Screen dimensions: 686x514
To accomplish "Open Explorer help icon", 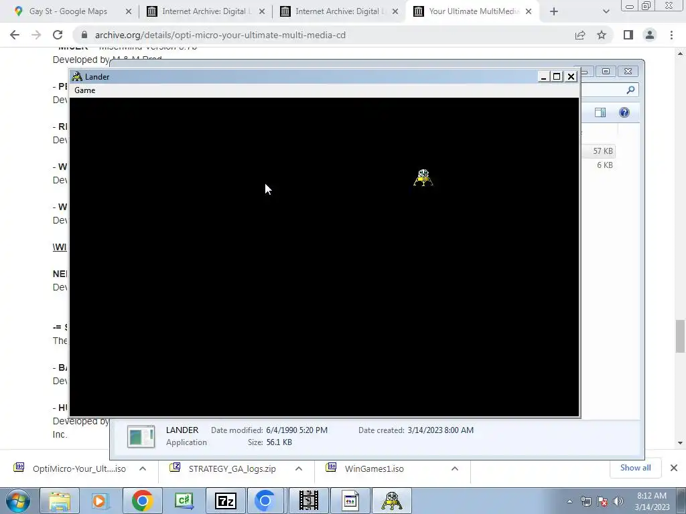I will (x=624, y=112).
